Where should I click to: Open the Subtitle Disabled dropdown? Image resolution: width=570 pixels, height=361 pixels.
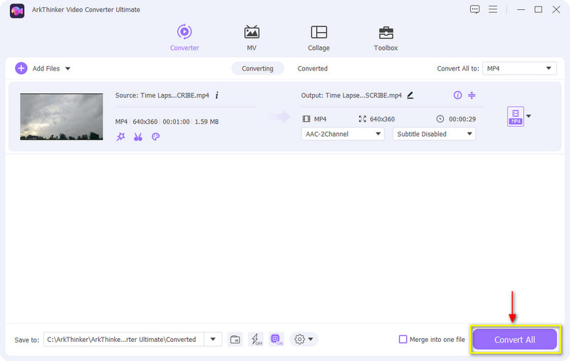(x=434, y=134)
